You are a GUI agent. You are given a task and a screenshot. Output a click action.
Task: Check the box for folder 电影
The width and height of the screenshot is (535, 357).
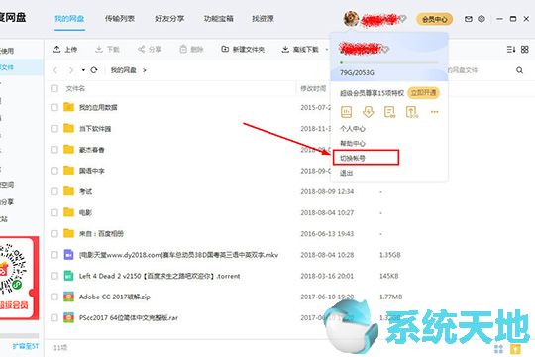pos(54,212)
